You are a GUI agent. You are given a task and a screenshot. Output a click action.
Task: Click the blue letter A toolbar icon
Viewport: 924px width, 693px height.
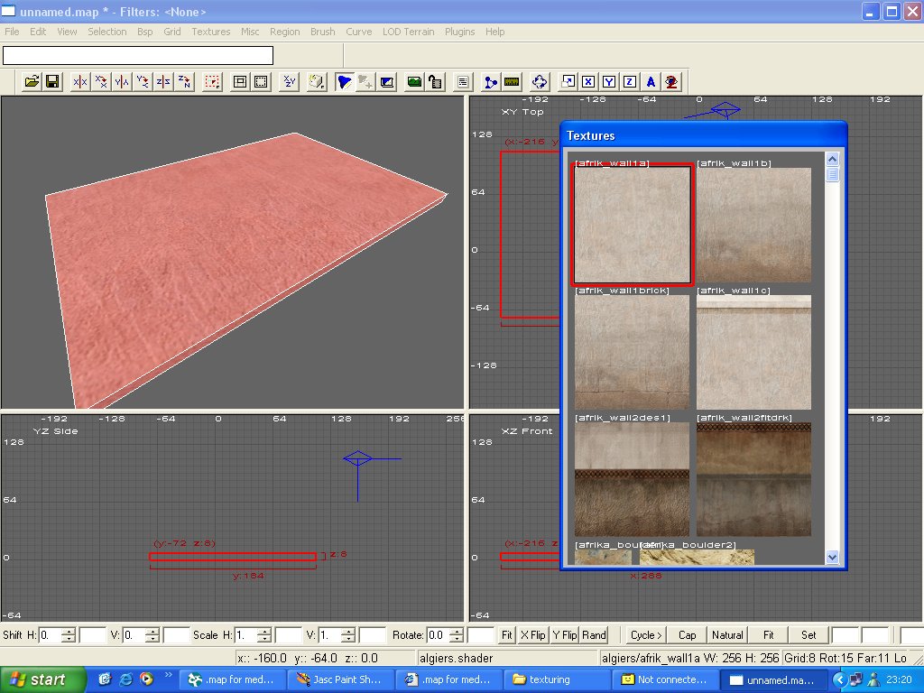[651, 82]
